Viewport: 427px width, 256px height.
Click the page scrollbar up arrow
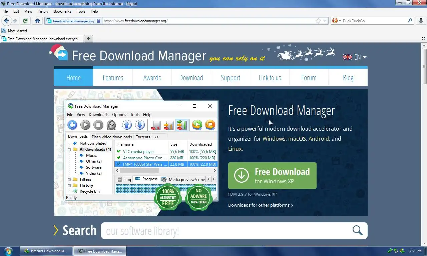click(x=424, y=46)
